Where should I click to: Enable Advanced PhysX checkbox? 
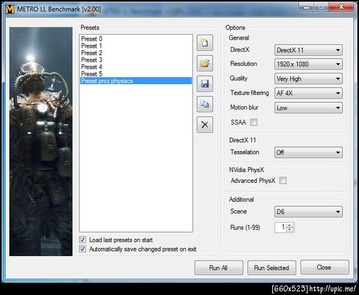click(x=283, y=180)
